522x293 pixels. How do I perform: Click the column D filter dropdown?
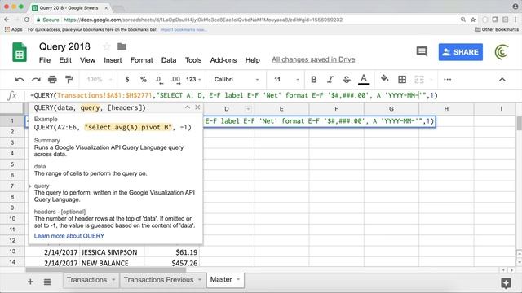[248, 109]
